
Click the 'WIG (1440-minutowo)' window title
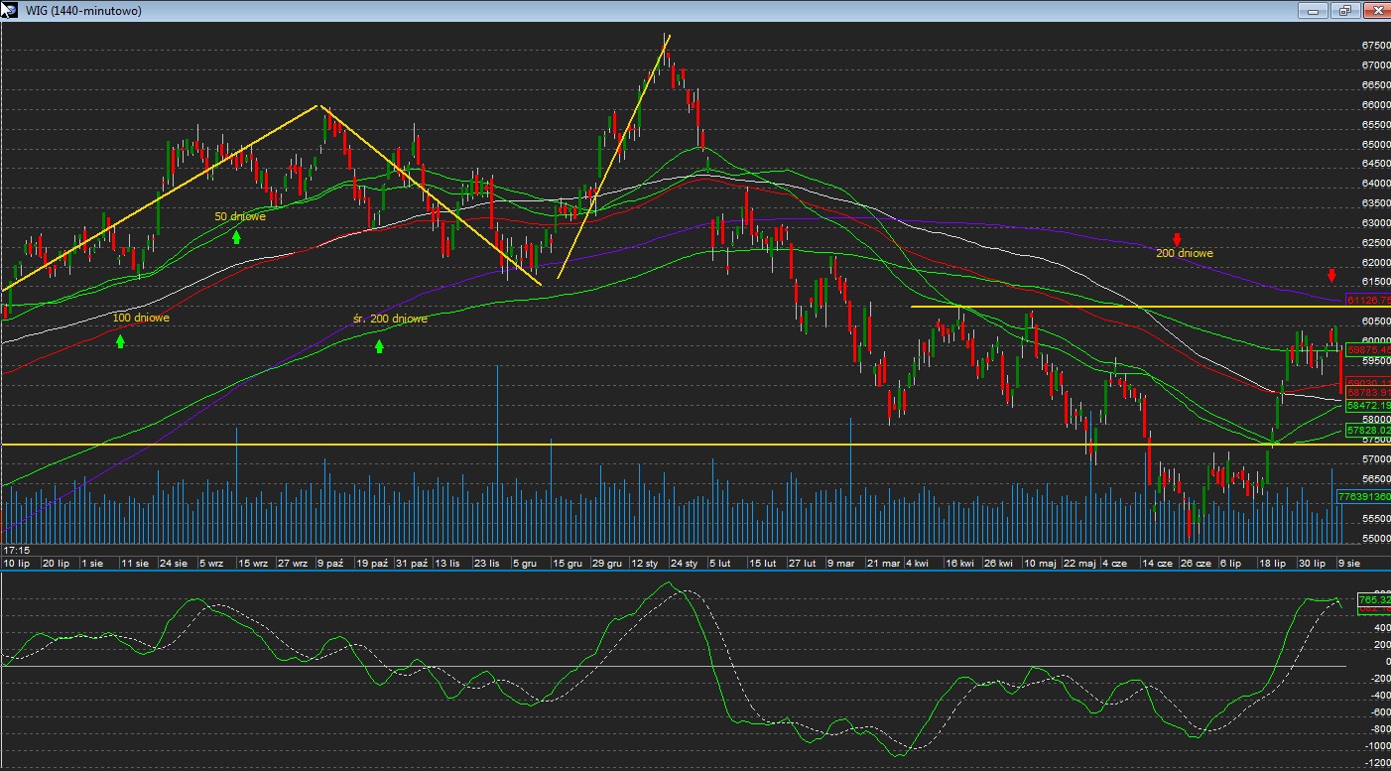coord(83,11)
